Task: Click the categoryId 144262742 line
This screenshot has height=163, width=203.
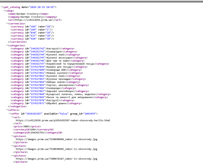Action: (38, 133)
